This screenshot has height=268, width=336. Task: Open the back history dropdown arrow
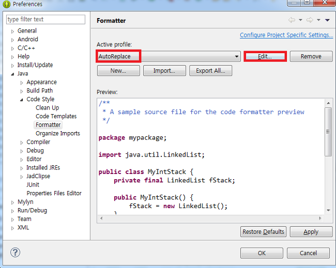click(300, 20)
